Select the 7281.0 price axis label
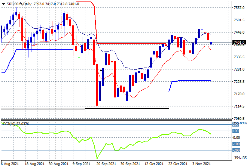 [239, 69]
